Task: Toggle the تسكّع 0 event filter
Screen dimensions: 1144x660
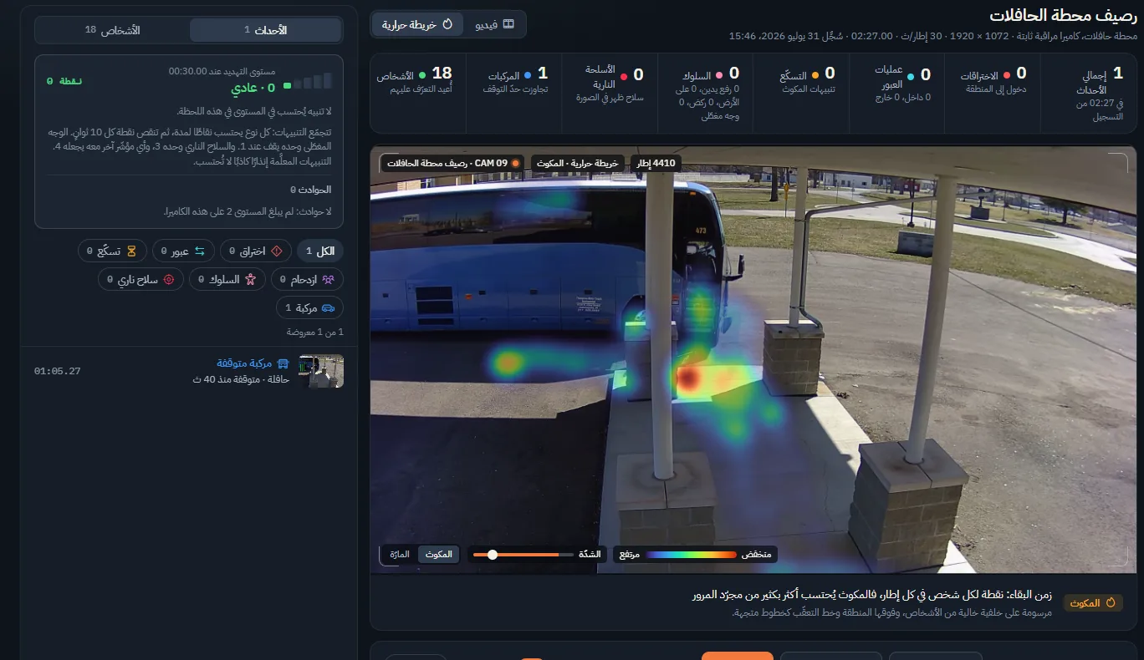Action: pyautogui.click(x=113, y=251)
